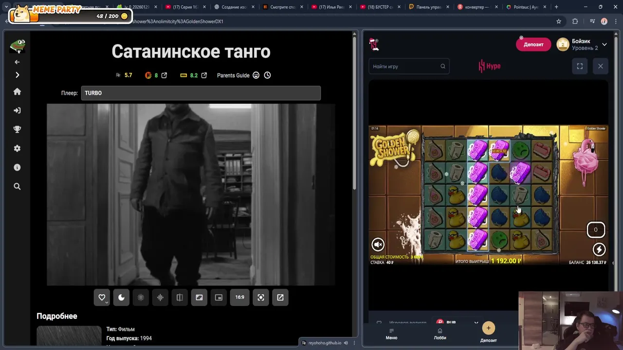Click the back arrow in left sidebar
This screenshot has width=623, height=350.
click(17, 62)
